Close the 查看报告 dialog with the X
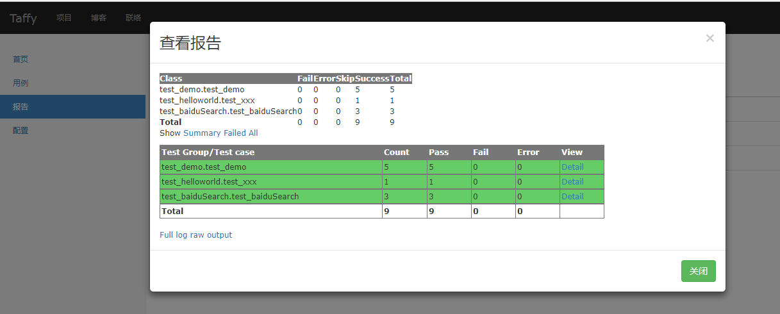The height and width of the screenshot is (314, 780). 709,38
